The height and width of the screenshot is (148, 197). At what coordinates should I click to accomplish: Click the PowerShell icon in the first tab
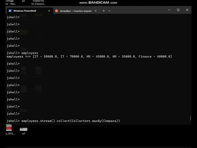click(x=10, y=11)
